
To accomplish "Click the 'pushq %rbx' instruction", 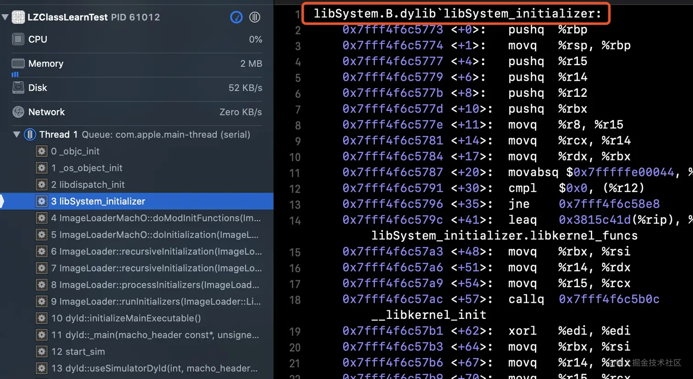I will pos(548,109).
